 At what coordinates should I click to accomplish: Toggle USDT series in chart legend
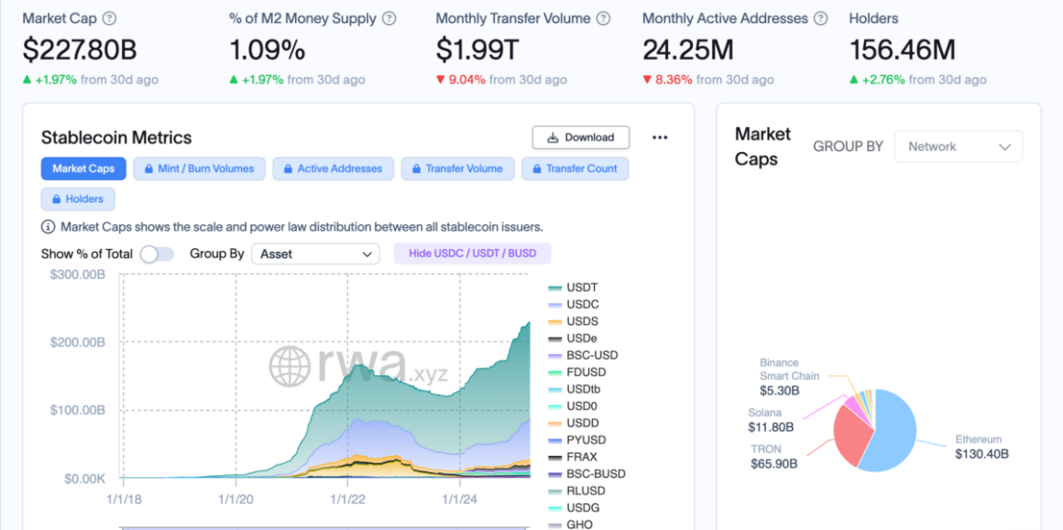point(581,287)
